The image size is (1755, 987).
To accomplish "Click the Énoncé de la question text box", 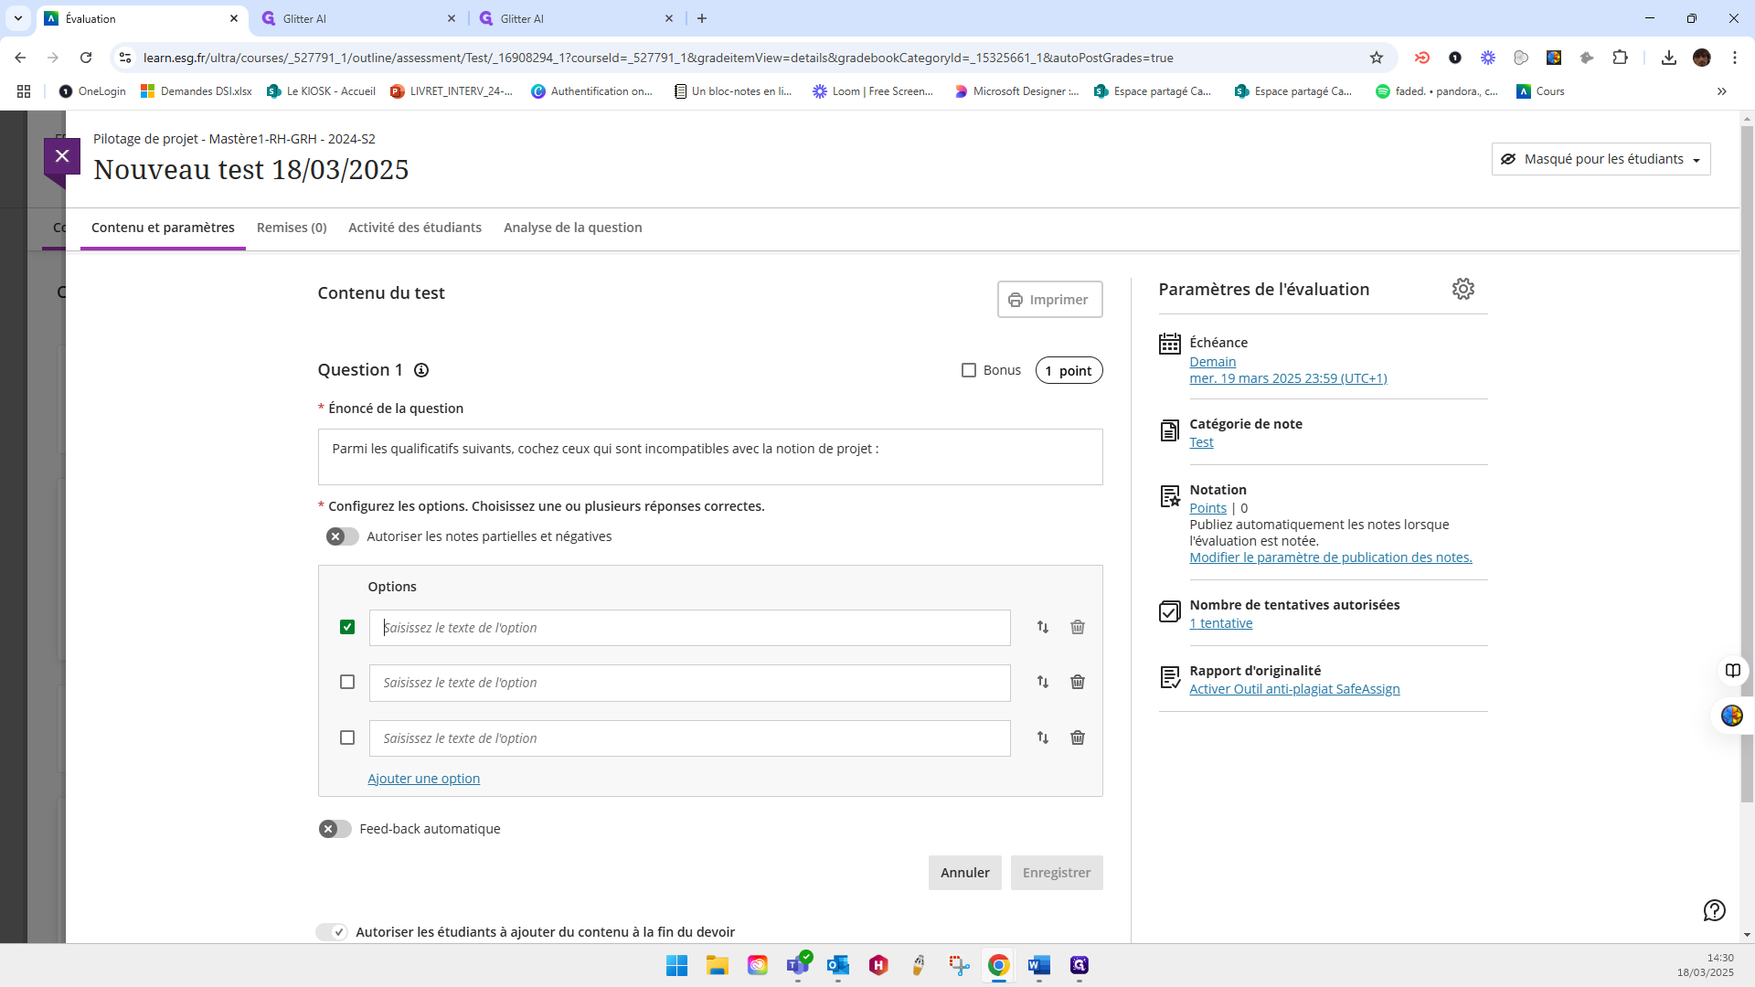I will coord(710,457).
